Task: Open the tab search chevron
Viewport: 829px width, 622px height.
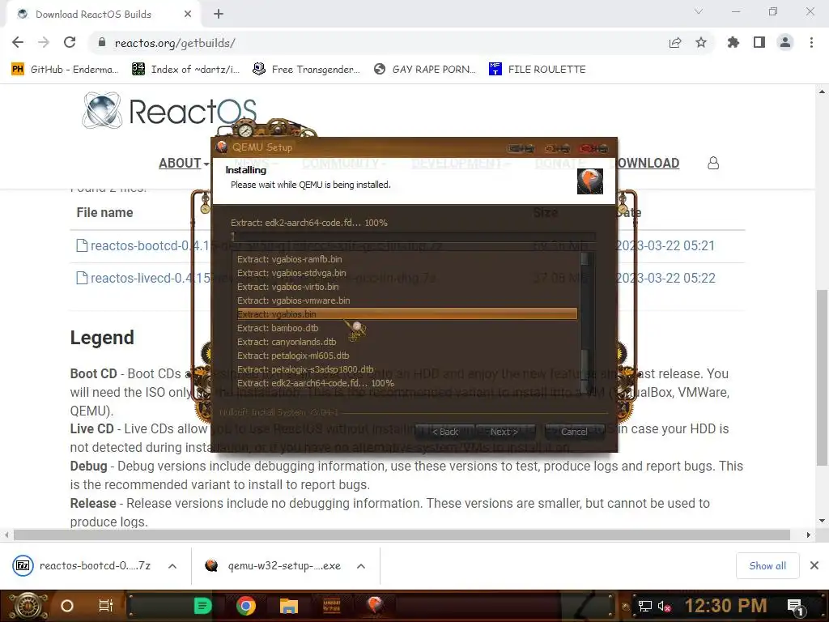Action: [x=699, y=11]
